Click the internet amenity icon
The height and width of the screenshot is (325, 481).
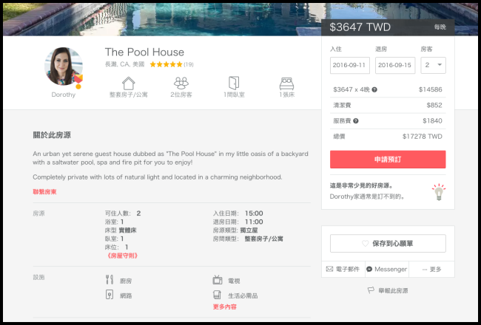110,295
